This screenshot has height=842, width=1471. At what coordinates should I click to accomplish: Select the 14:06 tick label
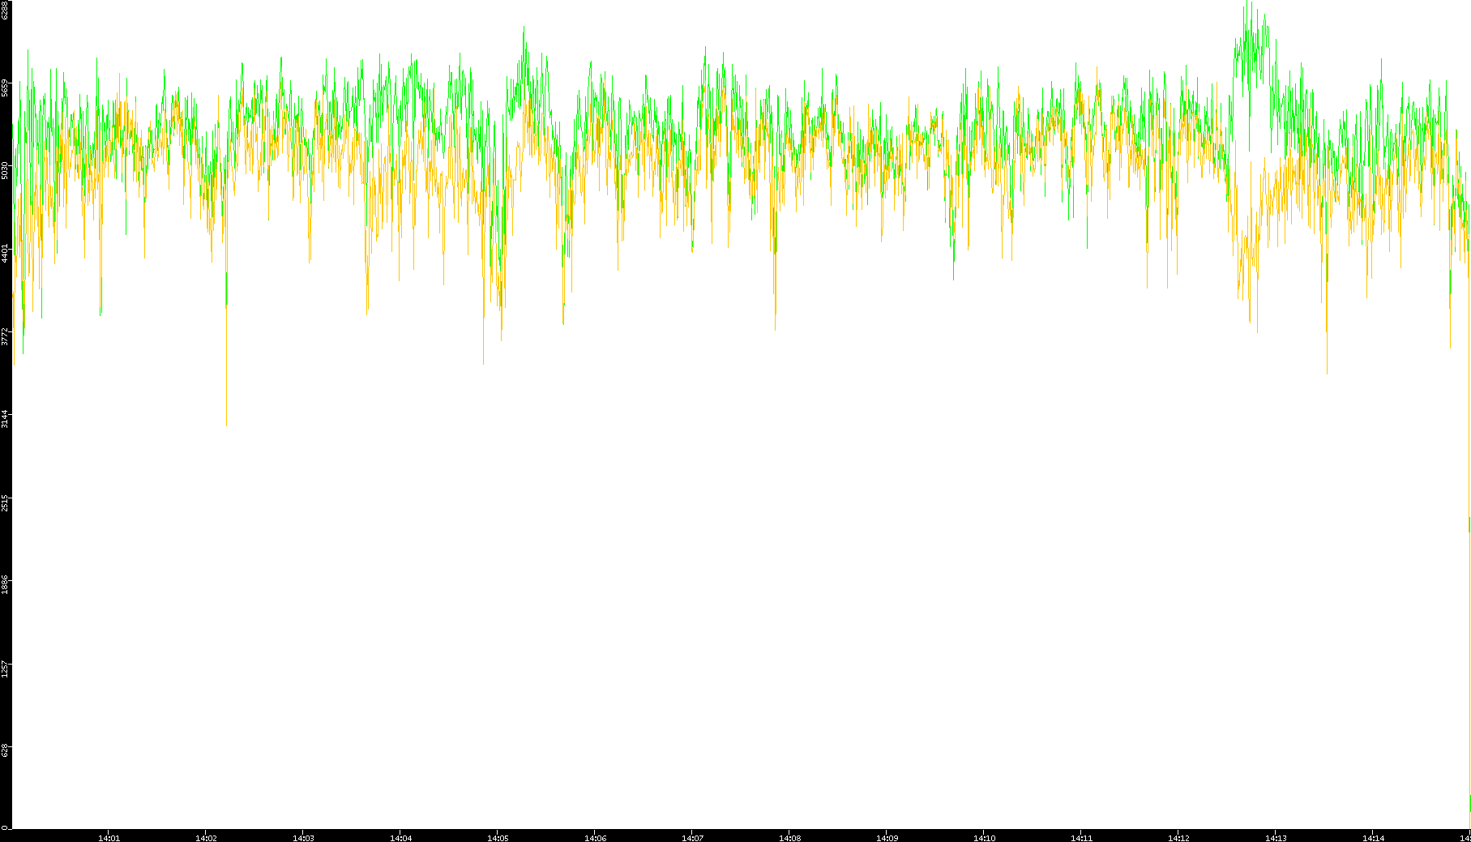[x=595, y=838]
